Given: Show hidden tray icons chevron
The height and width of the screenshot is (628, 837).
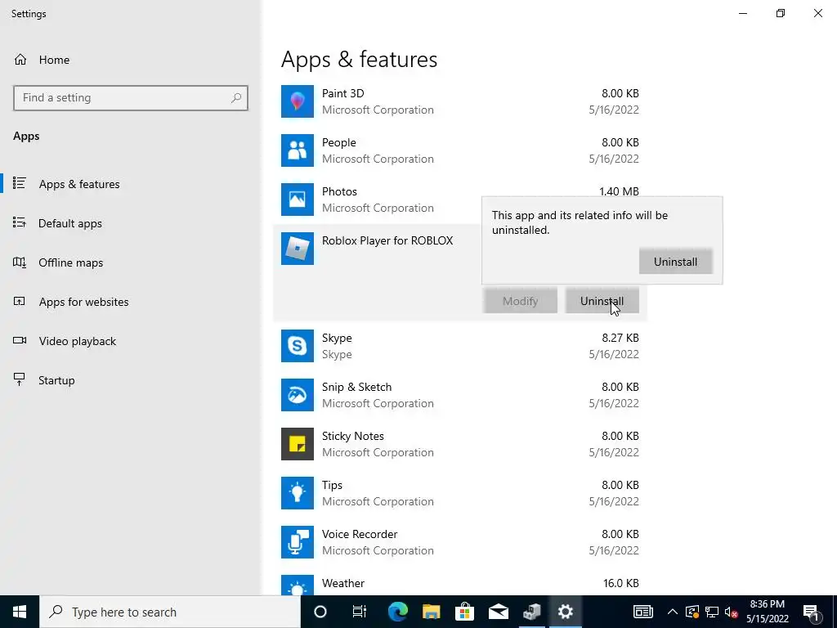Looking at the screenshot, I should (673, 612).
